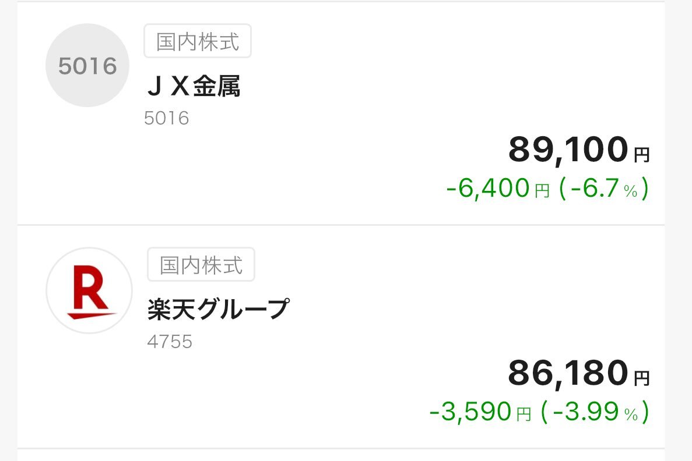
Task: Select the domestic stock badge at top
Action: pyautogui.click(x=198, y=40)
